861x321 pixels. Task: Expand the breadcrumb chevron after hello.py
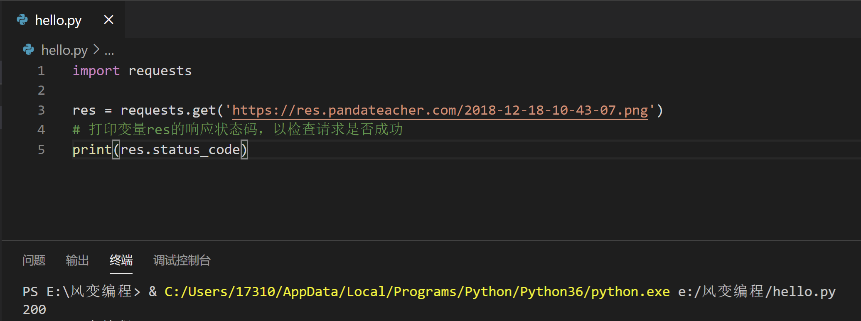pos(96,49)
